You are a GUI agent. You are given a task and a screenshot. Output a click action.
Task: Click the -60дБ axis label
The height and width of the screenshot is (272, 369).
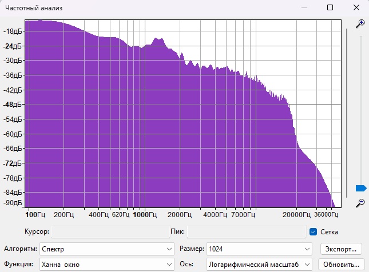pos(13,134)
